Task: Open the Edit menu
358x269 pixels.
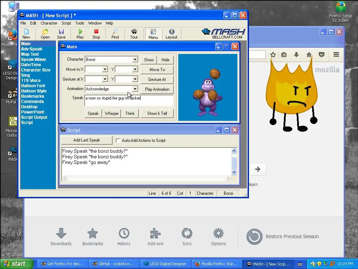Action: pyautogui.click(x=33, y=23)
